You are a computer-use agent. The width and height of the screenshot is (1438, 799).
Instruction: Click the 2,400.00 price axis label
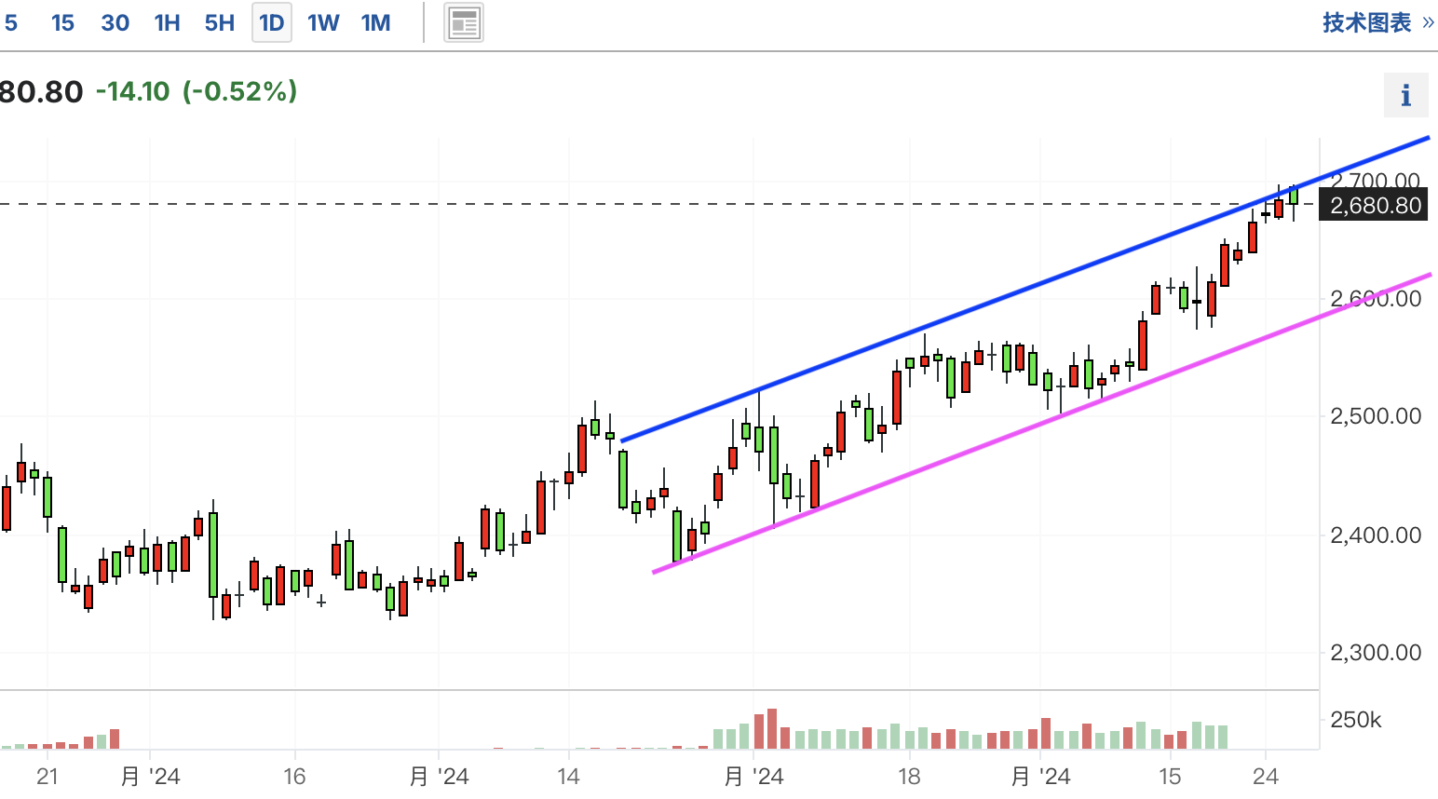click(1376, 535)
